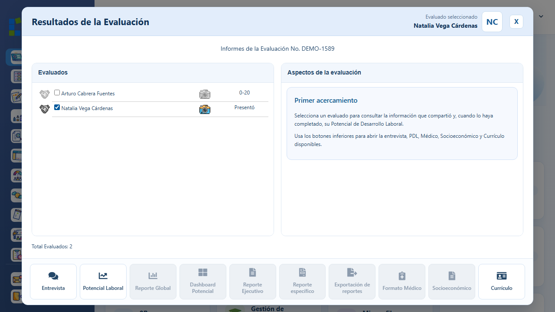Screen dimensions: 555x312
Task: Click the handshake icon beside Natalia Vega Cárdenas
Action: click(45, 109)
